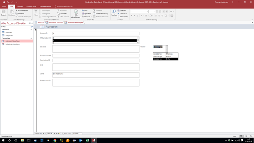Select Liebberger Thomas in dropdown list
This screenshot has height=143, width=254.
pos(166,54)
